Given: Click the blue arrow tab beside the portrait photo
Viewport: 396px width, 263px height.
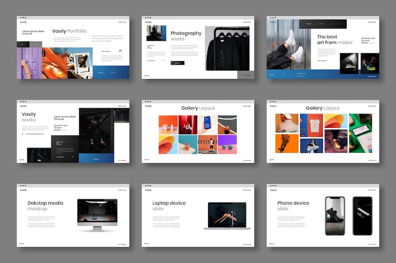Looking at the screenshot, I should (164, 33).
